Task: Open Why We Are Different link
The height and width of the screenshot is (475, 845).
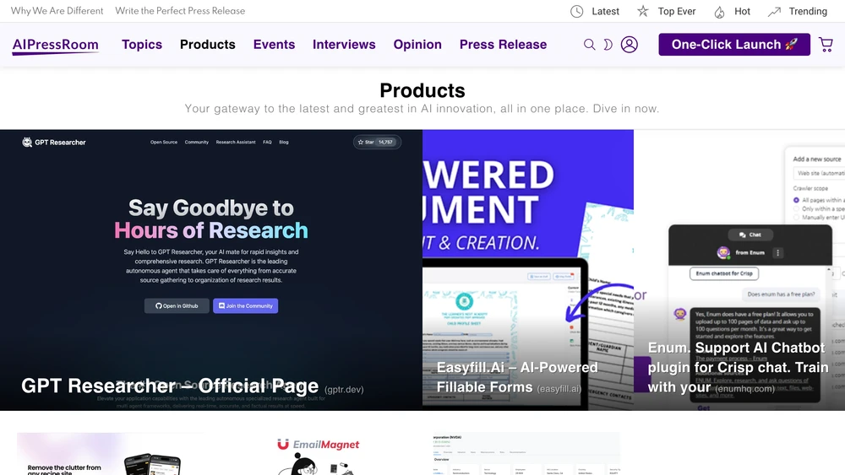Action: (x=57, y=11)
